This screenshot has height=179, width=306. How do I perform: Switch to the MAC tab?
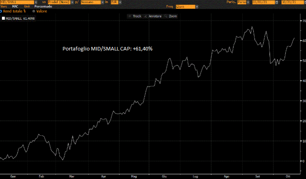pos(15,7)
